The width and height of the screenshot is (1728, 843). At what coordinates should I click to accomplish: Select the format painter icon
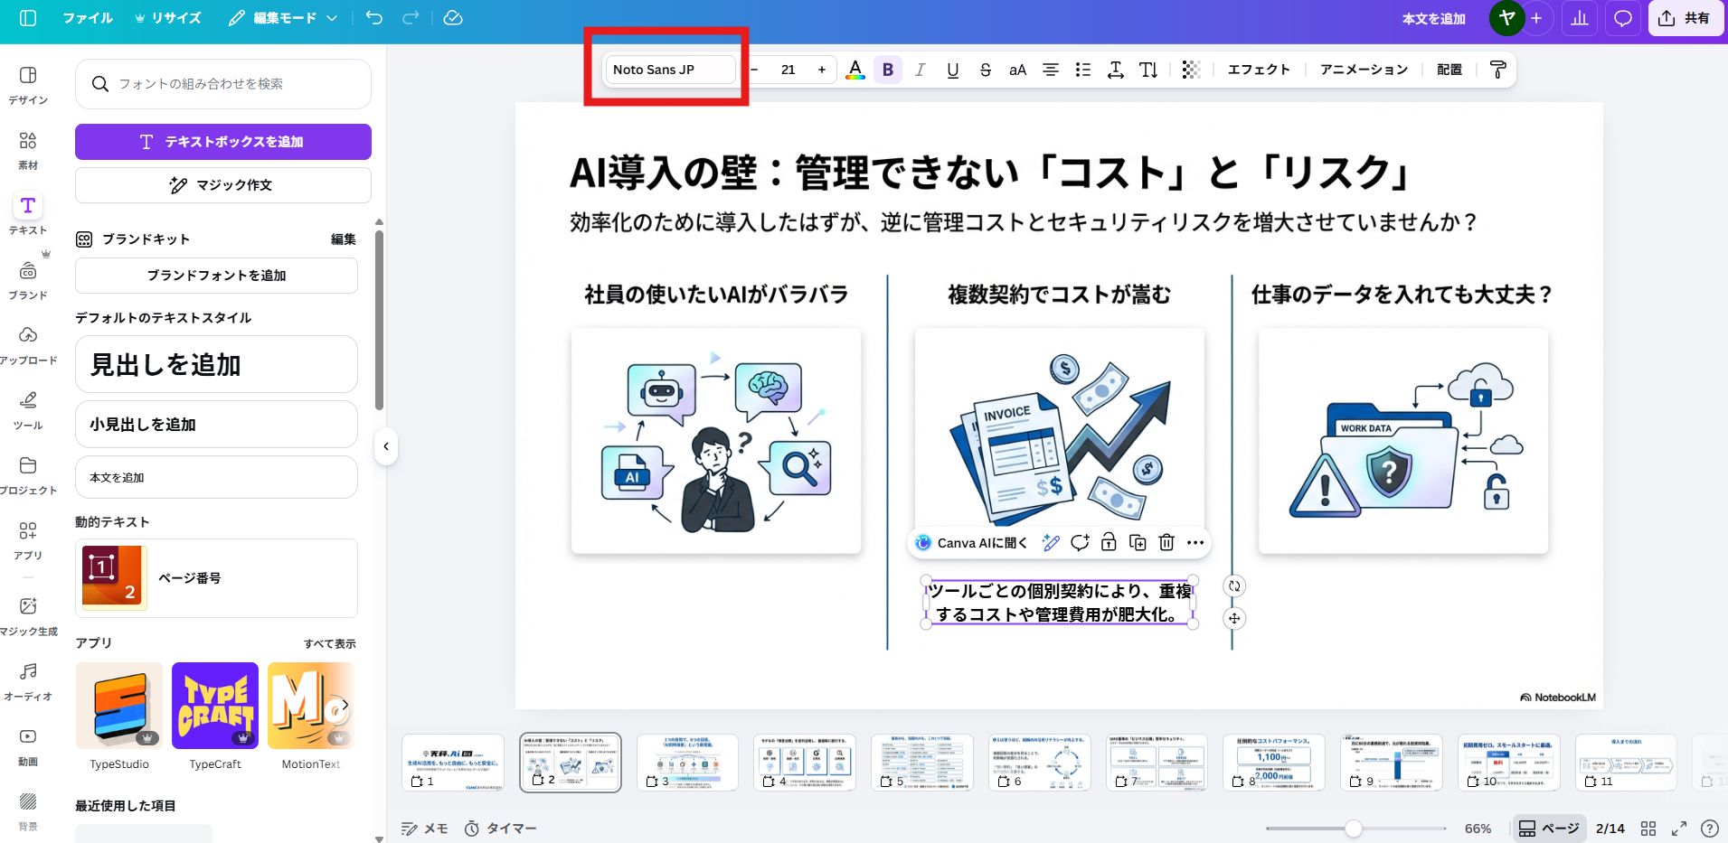pos(1498,69)
